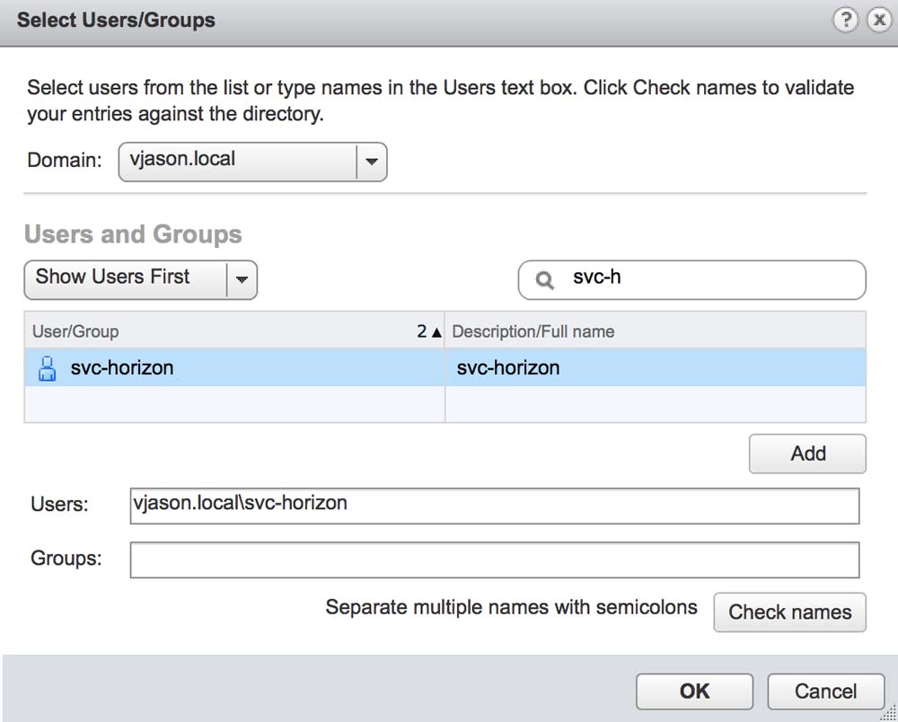The height and width of the screenshot is (722, 898).
Task: Click the Check names button
Action: (x=789, y=612)
